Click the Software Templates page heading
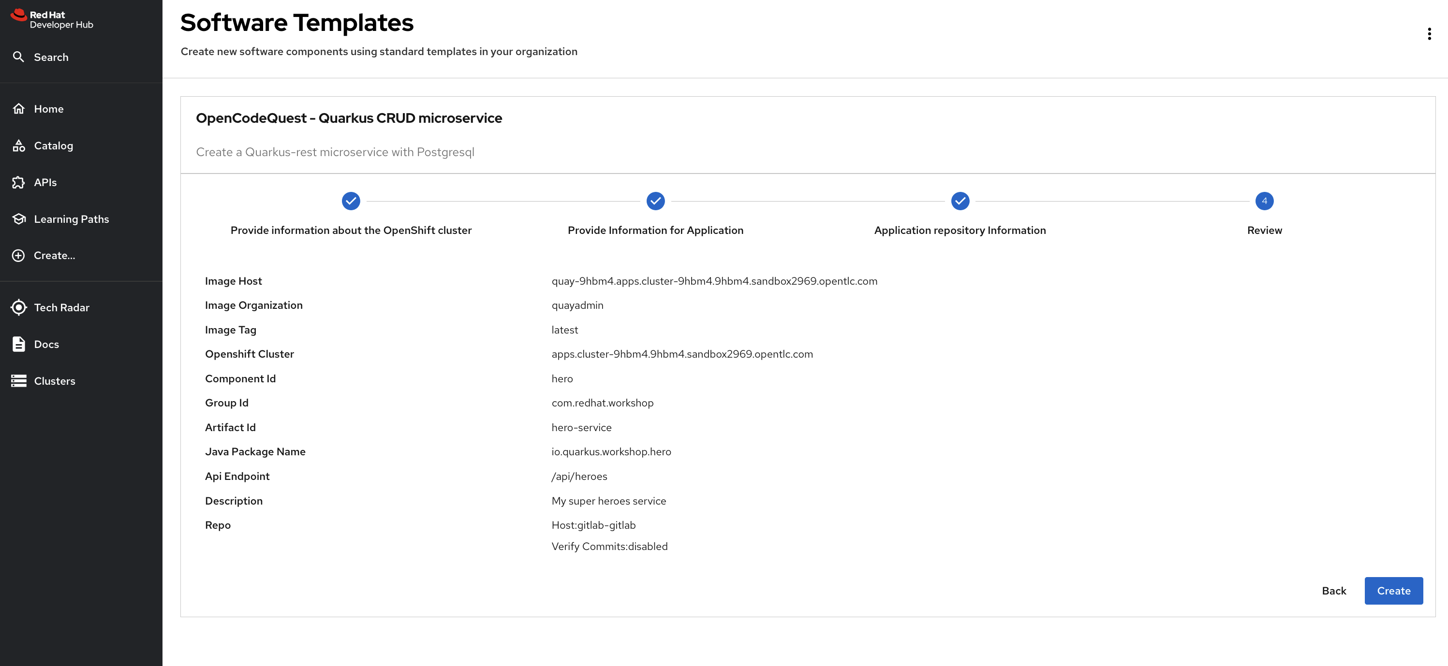 pyautogui.click(x=297, y=23)
